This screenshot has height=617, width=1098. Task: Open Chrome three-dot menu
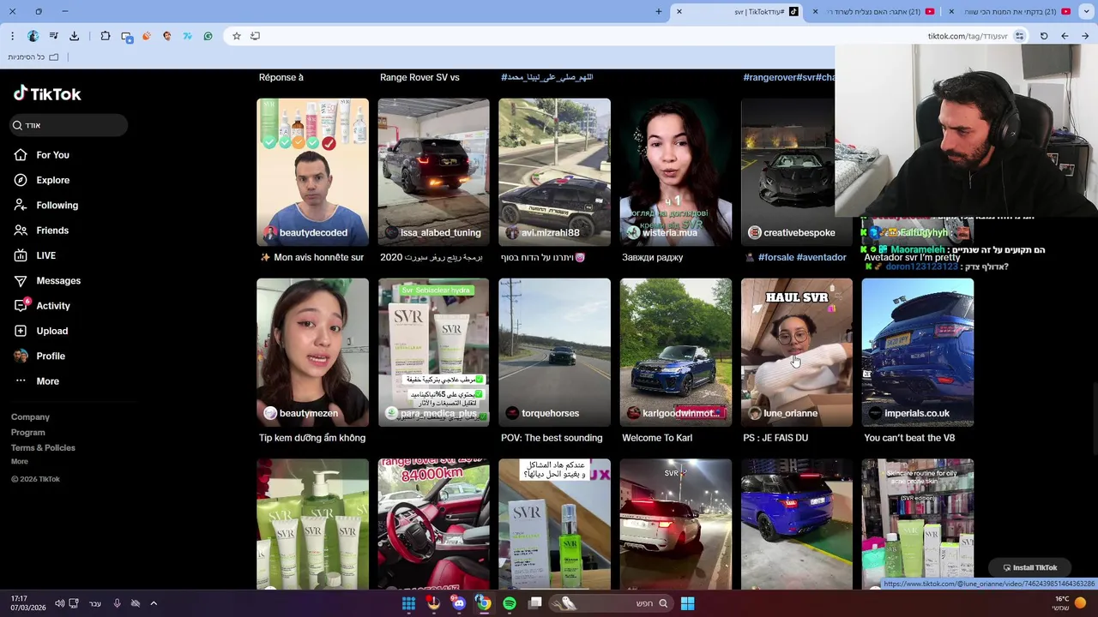(12, 36)
